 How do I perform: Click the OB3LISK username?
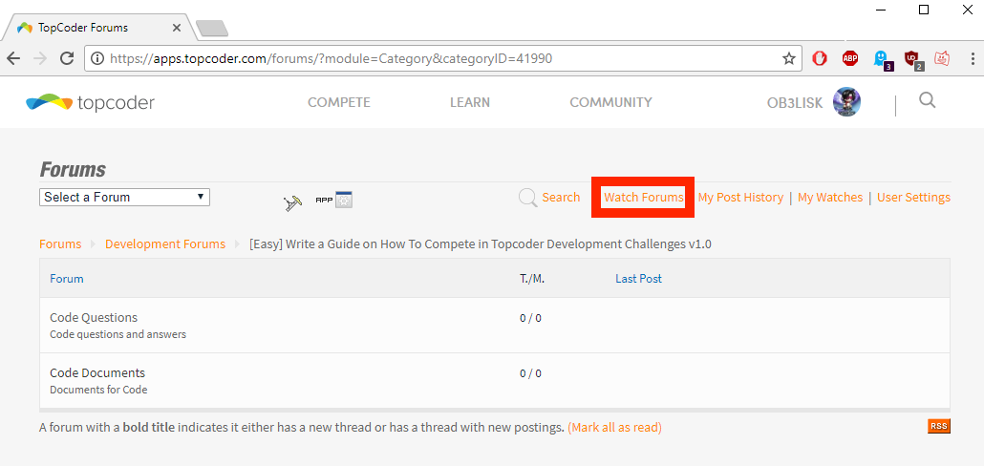(795, 103)
